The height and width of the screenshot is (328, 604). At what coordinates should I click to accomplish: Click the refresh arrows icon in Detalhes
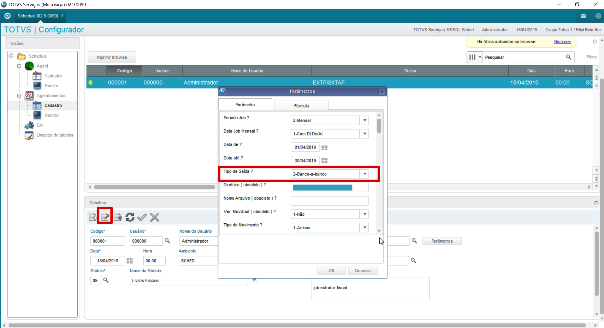(130, 217)
